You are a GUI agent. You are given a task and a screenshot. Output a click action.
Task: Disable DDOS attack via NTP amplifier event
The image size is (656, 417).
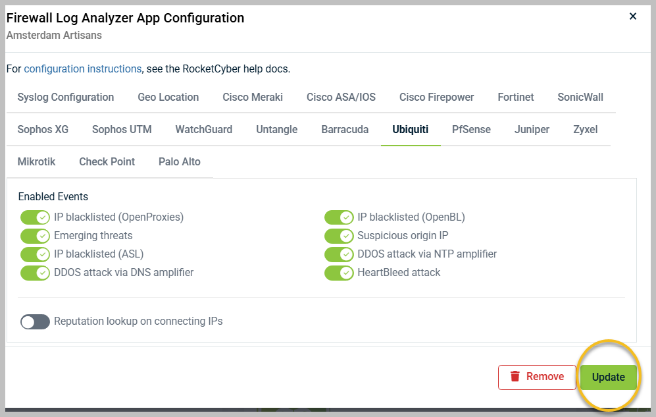coord(339,254)
